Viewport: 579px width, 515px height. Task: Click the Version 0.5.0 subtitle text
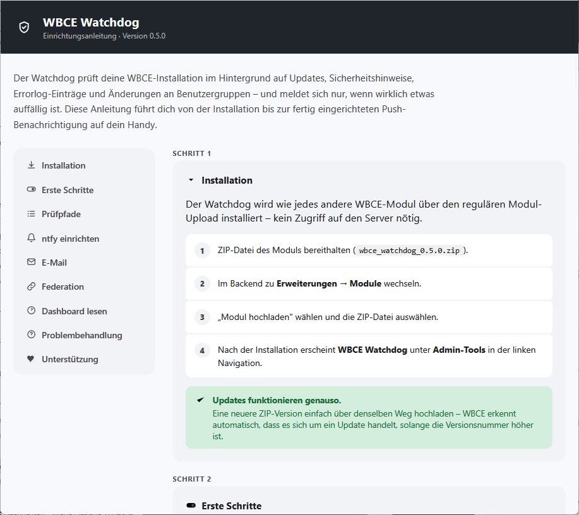tap(144, 36)
